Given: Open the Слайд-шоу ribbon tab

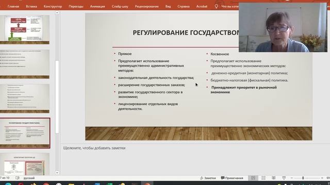Looking at the screenshot, I should tap(120, 7).
